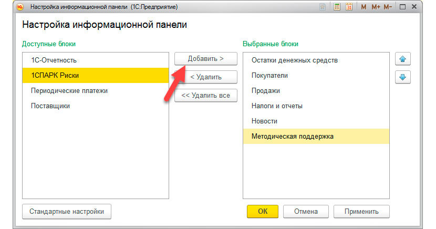The height and width of the screenshot is (229, 436).
Task: Select "Периодические платежи" in available blocks
Action: [69, 91]
